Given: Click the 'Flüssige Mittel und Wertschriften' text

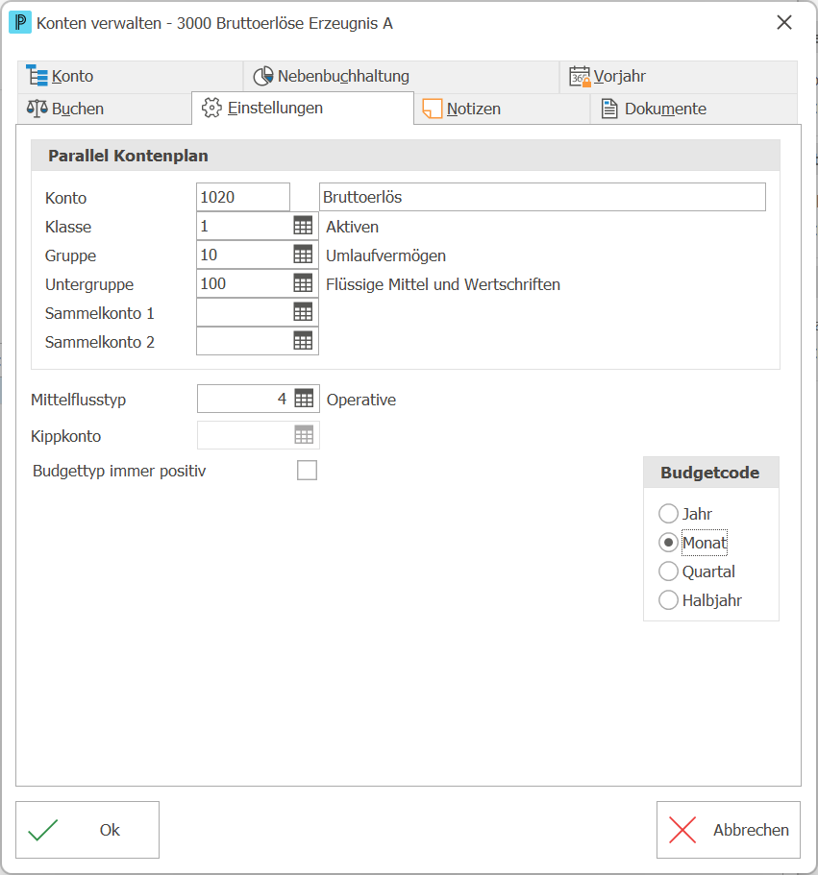Looking at the screenshot, I should coord(443,284).
